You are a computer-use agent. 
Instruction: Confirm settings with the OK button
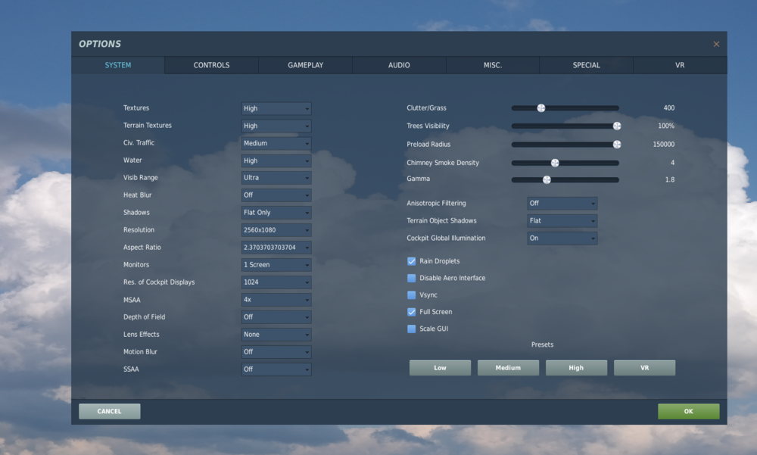tap(688, 412)
